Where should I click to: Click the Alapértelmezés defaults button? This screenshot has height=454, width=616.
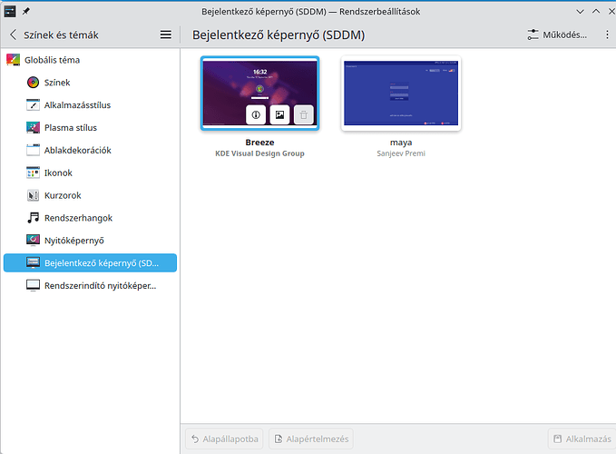310,439
